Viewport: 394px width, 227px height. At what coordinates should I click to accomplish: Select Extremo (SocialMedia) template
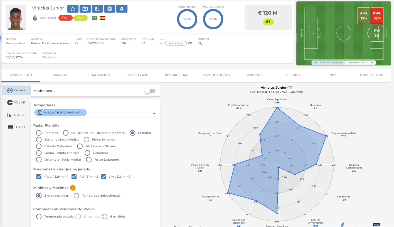pos(39,139)
